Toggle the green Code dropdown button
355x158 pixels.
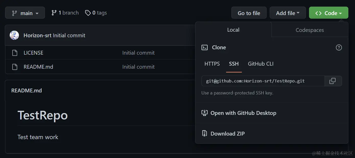tap(328, 13)
